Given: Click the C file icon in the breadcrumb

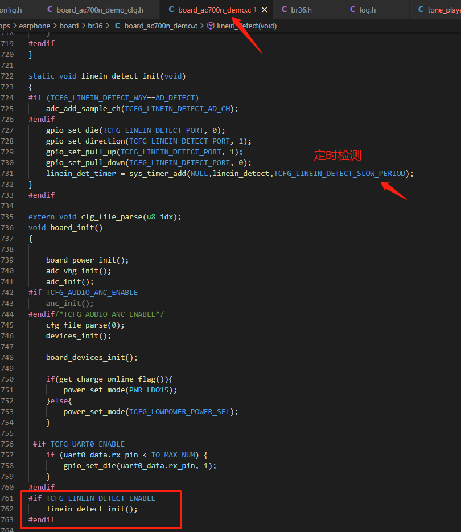Looking at the screenshot, I should click(118, 26).
